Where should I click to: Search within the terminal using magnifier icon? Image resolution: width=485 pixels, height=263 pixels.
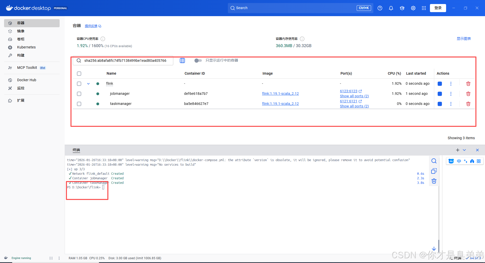[434, 161]
